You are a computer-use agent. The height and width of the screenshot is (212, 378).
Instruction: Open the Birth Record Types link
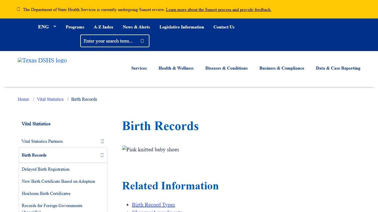(x=153, y=205)
